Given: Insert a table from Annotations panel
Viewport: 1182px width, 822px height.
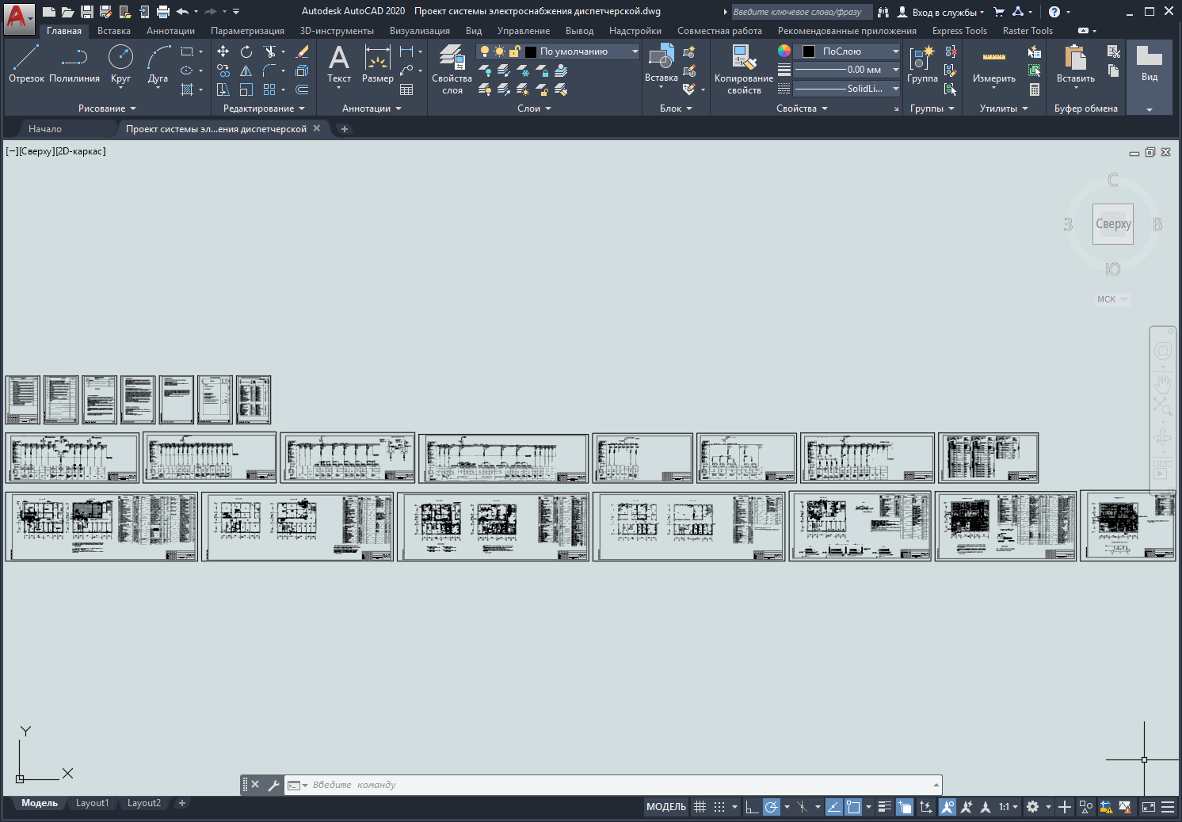Looking at the screenshot, I should (x=406, y=89).
